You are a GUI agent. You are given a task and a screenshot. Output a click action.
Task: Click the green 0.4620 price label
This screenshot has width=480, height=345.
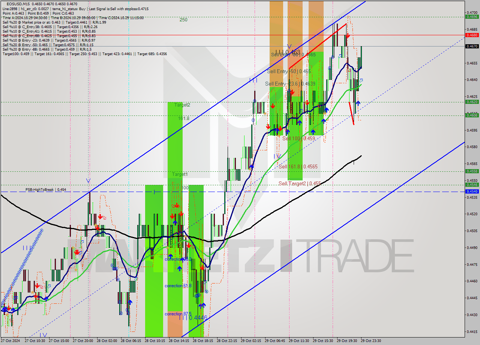click(472, 102)
